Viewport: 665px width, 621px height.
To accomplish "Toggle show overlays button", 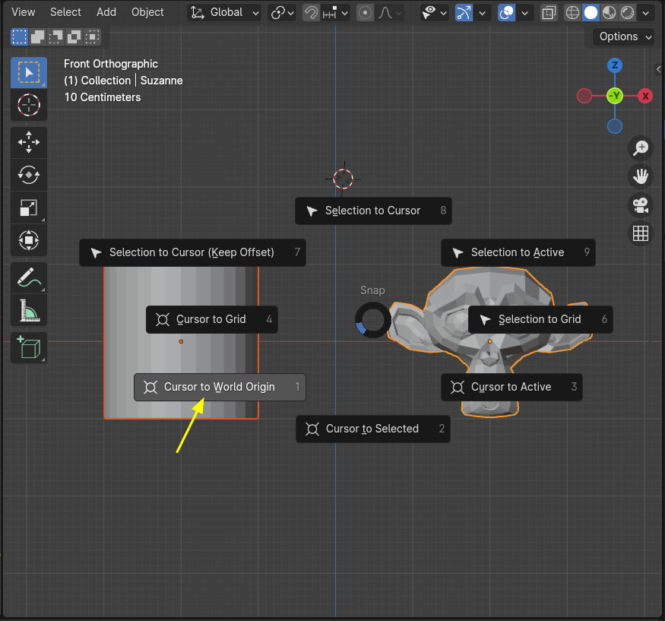I will 506,13.
